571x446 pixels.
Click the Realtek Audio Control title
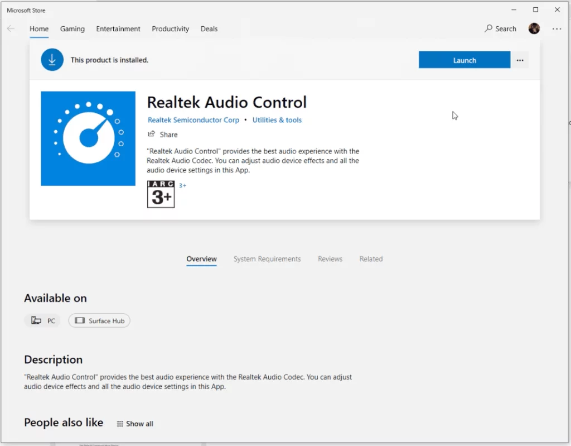coord(226,103)
